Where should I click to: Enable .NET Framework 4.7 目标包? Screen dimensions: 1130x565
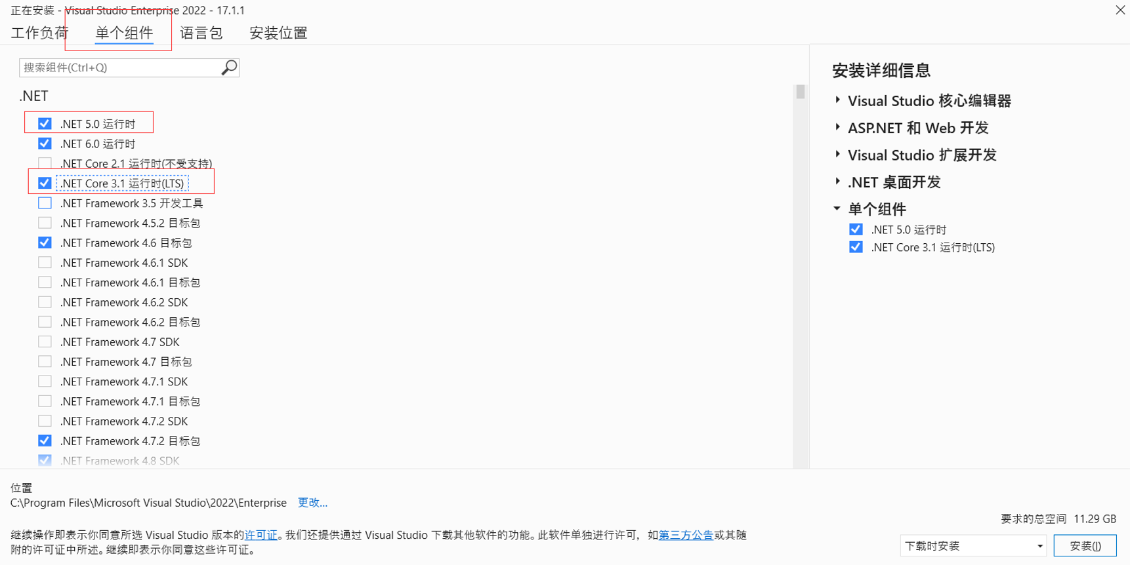coord(45,362)
